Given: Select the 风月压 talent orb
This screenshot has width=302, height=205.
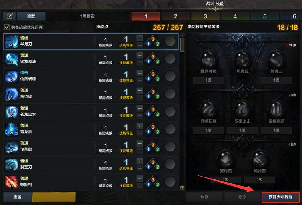Looking at the screenshot, I should [242, 59].
